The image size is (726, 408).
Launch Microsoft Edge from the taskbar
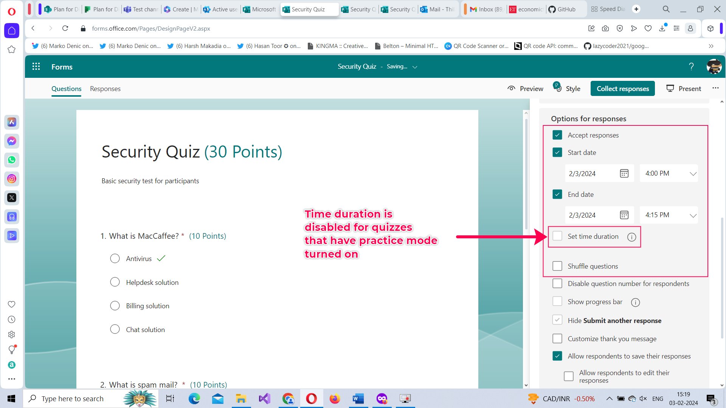pos(194,399)
